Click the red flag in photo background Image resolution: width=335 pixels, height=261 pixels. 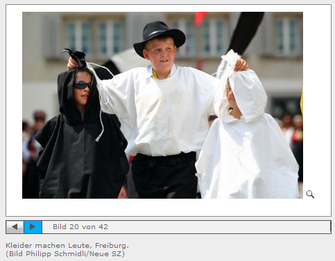(200, 18)
